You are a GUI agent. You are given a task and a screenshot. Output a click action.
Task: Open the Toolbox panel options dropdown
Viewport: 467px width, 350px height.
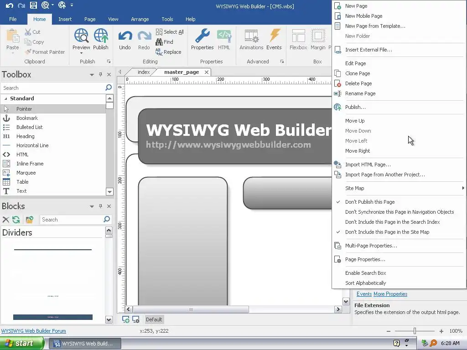92,75
